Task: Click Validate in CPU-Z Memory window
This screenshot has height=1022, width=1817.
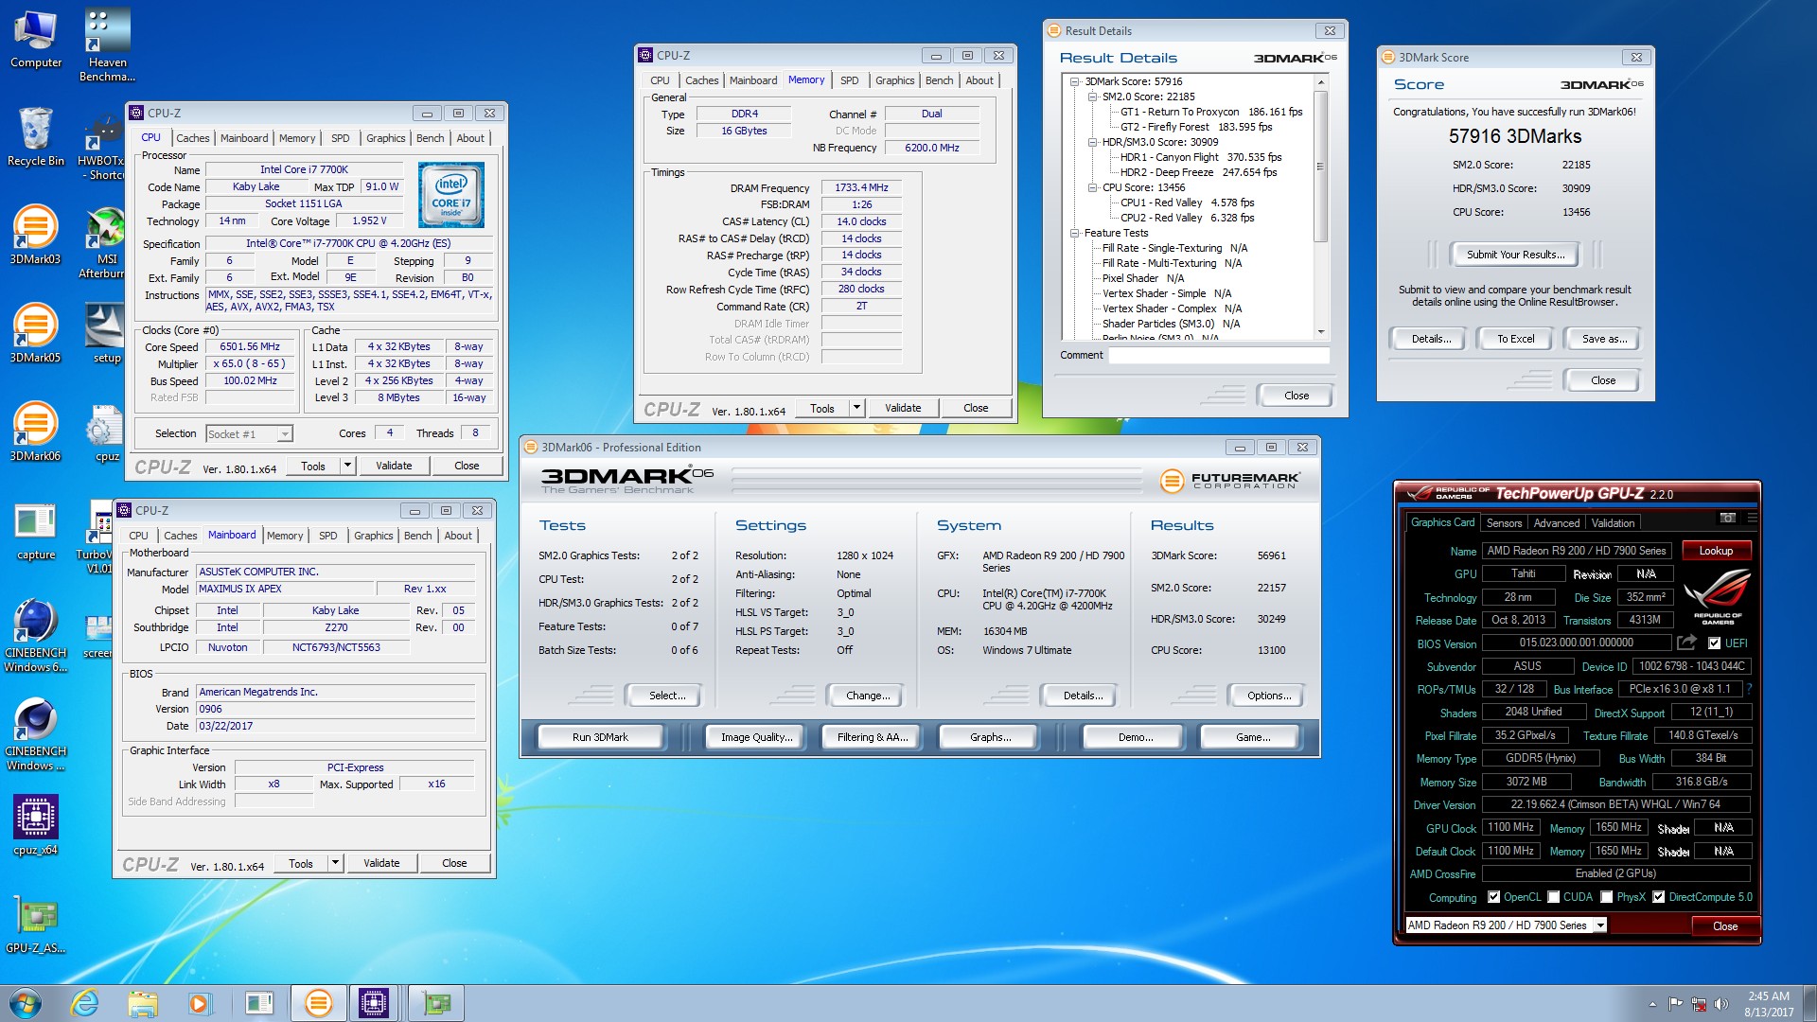Action: [x=902, y=408]
